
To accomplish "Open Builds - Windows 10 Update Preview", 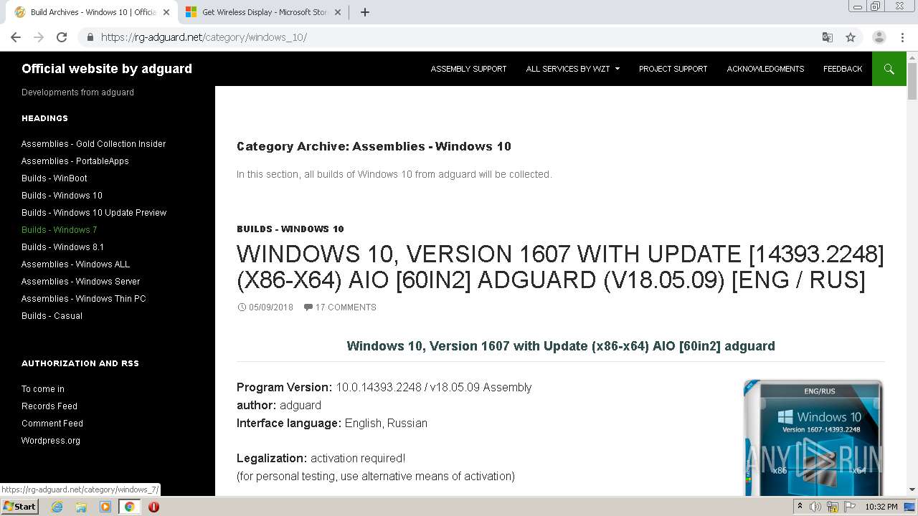I will pyautogui.click(x=94, y=213).
